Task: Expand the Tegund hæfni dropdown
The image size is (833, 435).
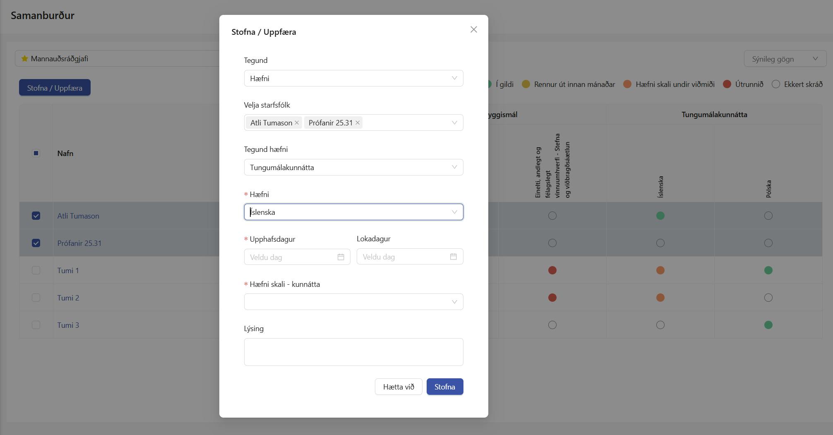Action: (x=353, y=167)
